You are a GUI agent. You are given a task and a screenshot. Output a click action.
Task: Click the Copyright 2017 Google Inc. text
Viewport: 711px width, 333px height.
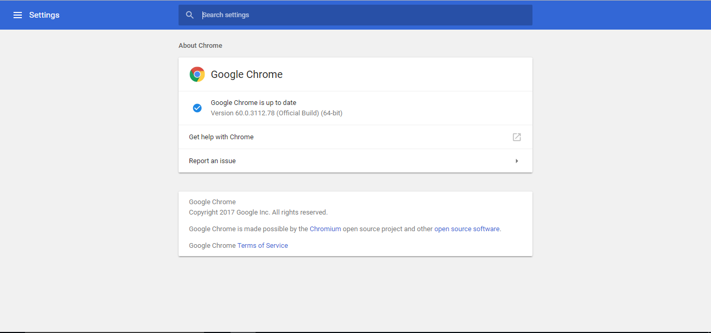[x=258, y=212]
